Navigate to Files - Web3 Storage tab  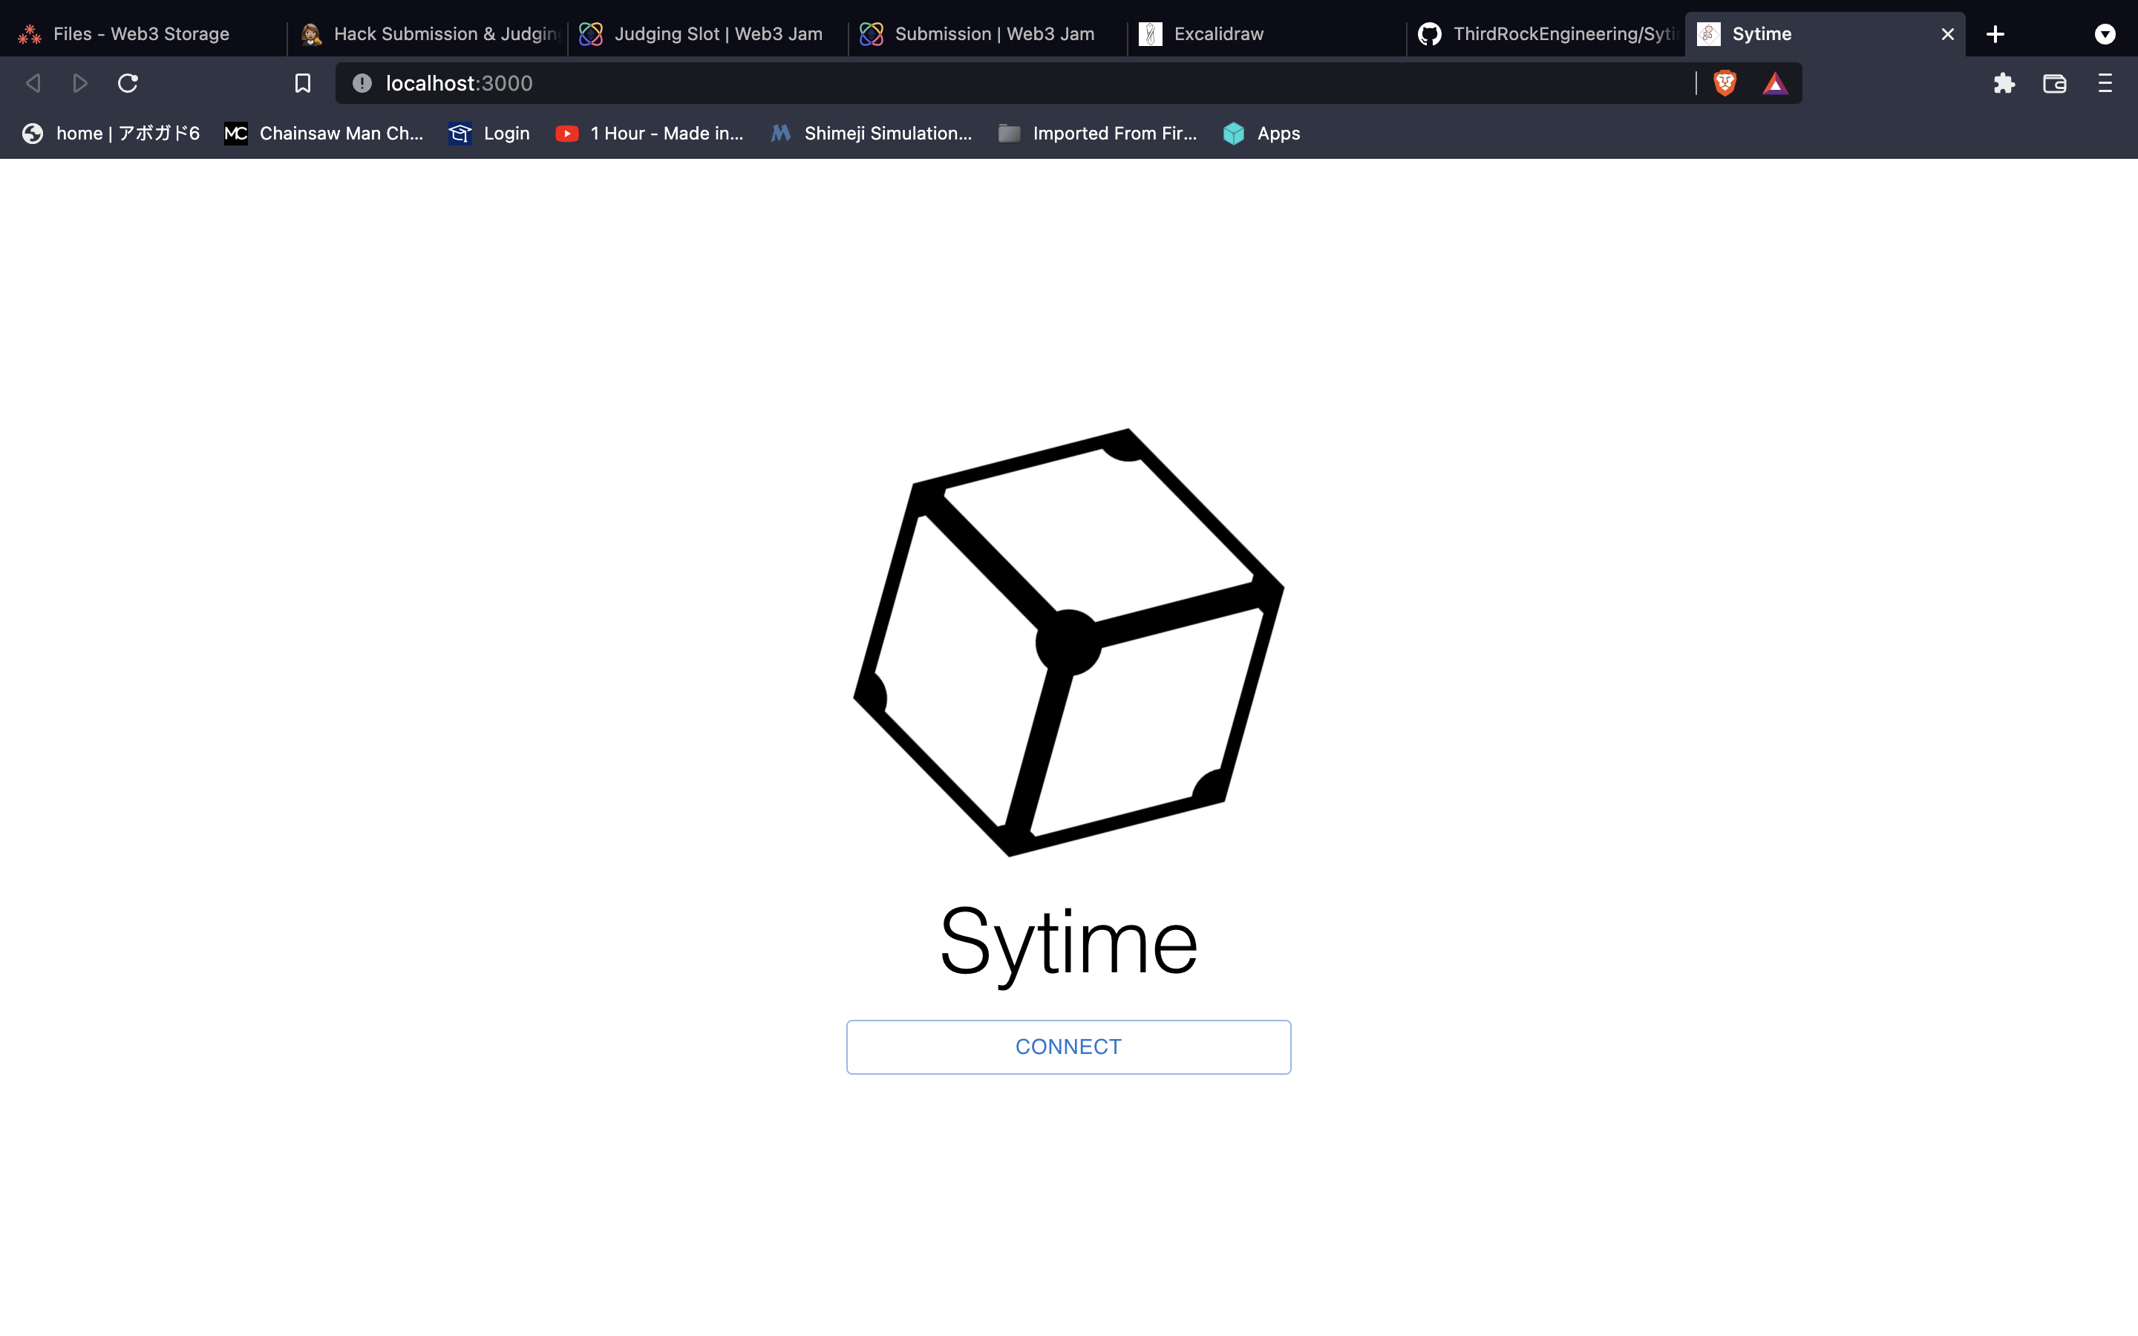[142, 33]
